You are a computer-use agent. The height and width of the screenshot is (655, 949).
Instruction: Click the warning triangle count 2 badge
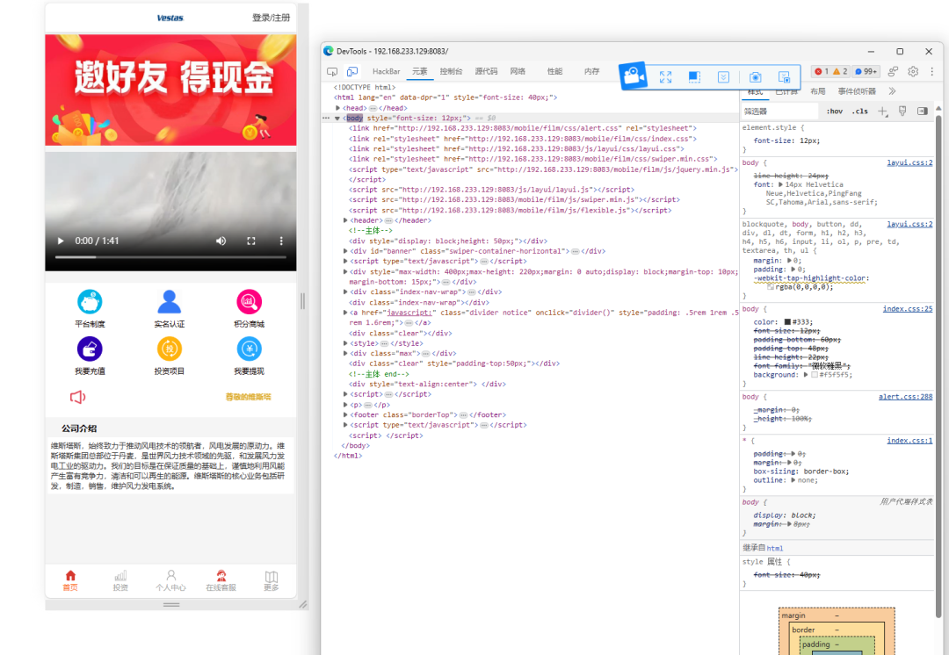coord(840,71)
